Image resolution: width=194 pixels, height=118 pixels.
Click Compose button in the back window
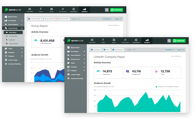click(x=117, y=10)
